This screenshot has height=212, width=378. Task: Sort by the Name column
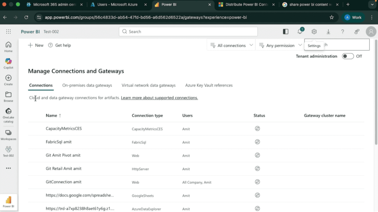[53, 115]
